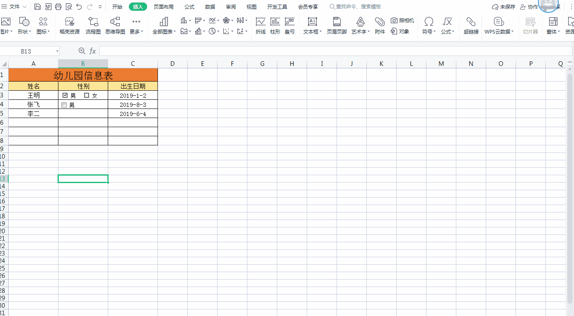This screenshot has height=316, width=574.
Task: Click the Text Box (文本框) icon
Action: pyautogui.click(x=312, y=22)
